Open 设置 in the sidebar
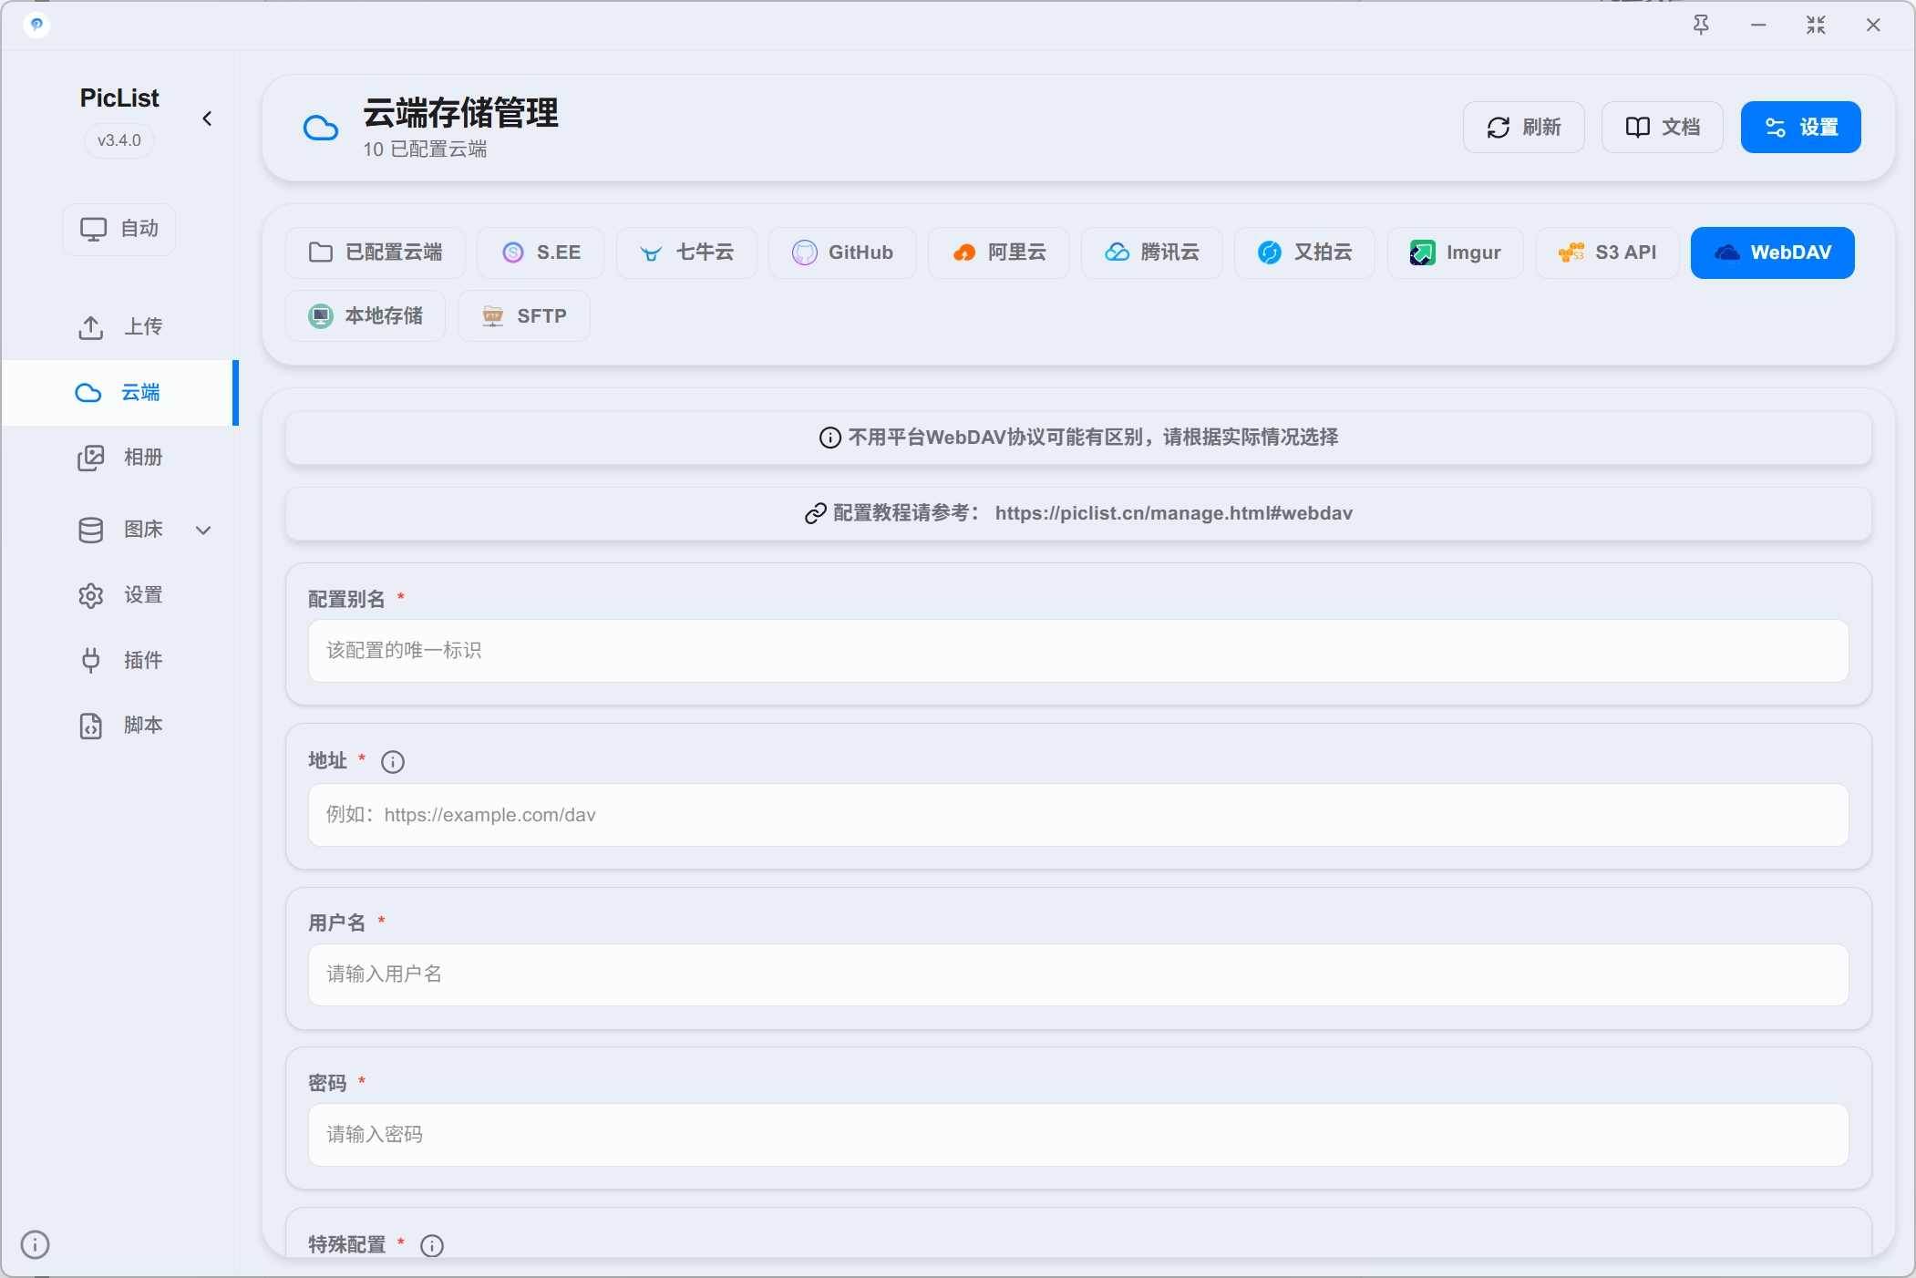The width and height of the screenshot is (1916, 1278). (x=119, y=595)
